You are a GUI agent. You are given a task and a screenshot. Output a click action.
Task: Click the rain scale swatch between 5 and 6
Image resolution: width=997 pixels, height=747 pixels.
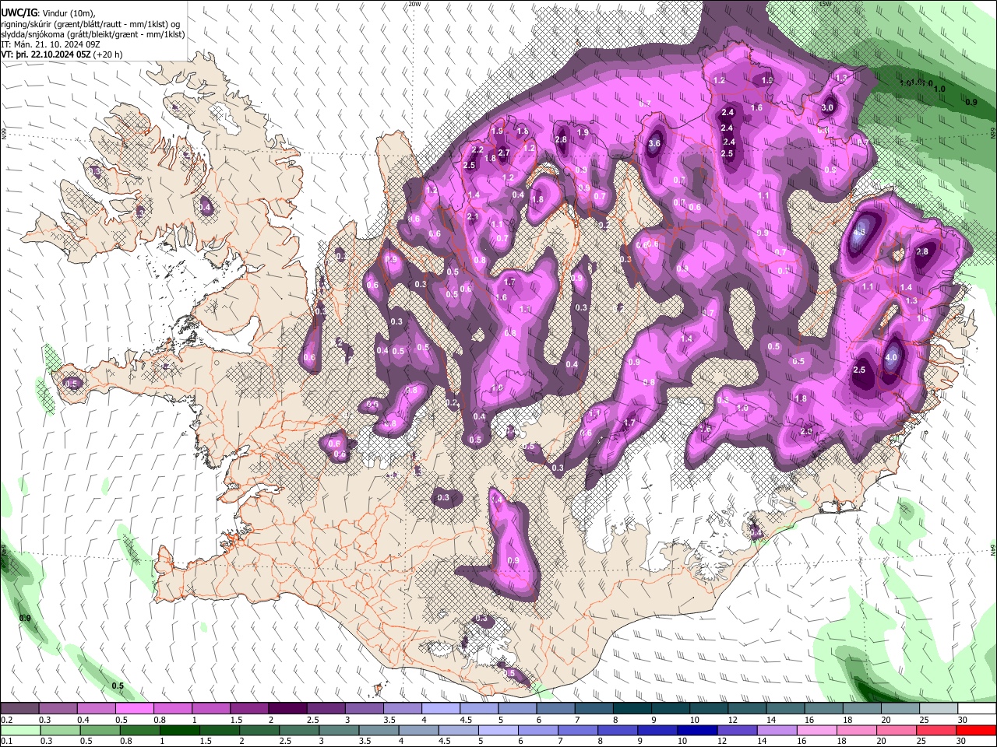point(498,730)
